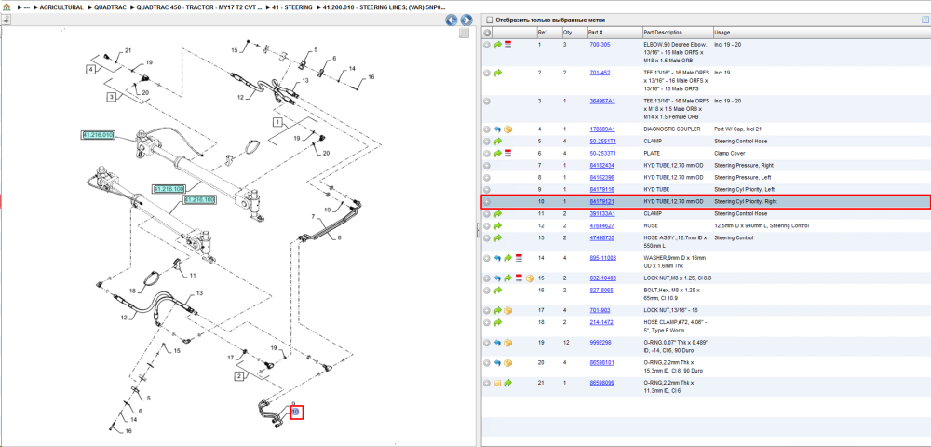Screen dimensions: 931x447
Task: Click the add-all plus icon in table header
Action: (x=487, y=32)
